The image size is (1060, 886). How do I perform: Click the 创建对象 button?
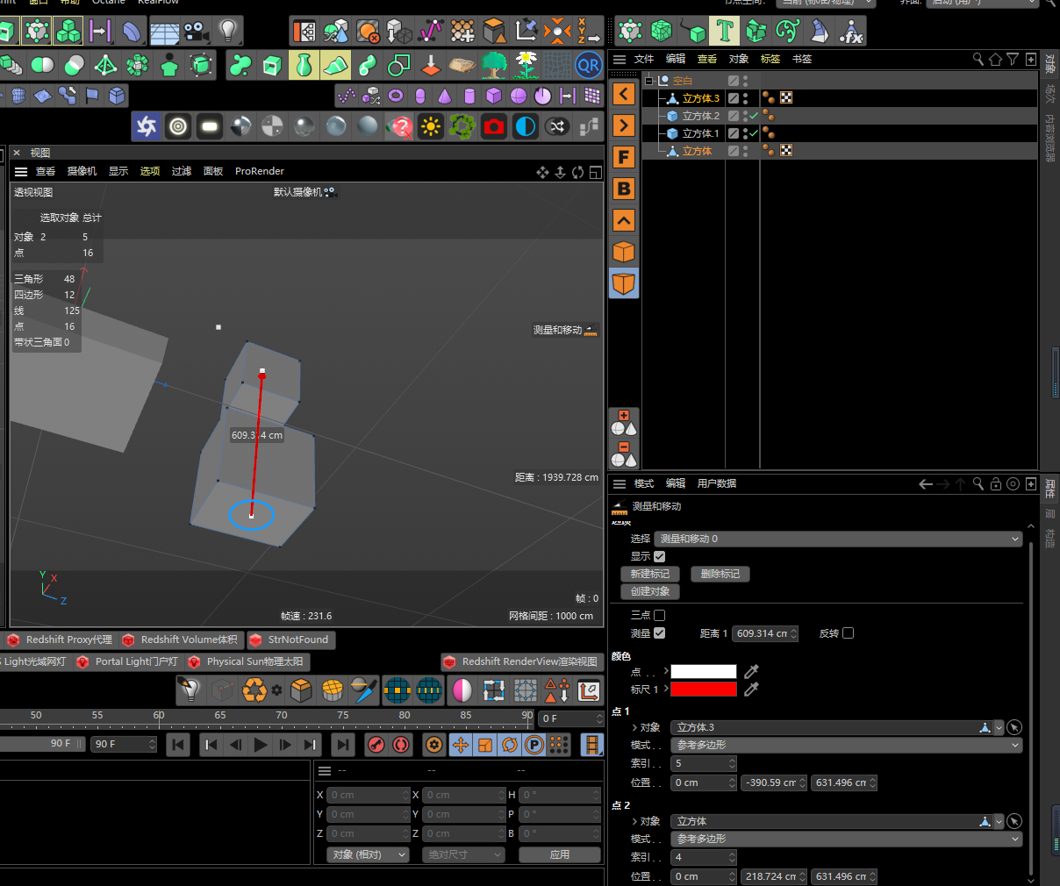pyautogui.click(x=650, y=591)
